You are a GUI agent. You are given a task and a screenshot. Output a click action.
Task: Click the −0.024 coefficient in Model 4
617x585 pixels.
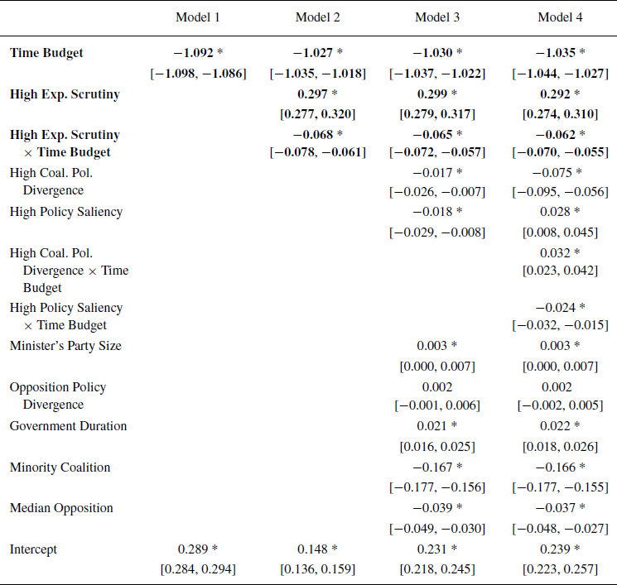coord(555,308)
